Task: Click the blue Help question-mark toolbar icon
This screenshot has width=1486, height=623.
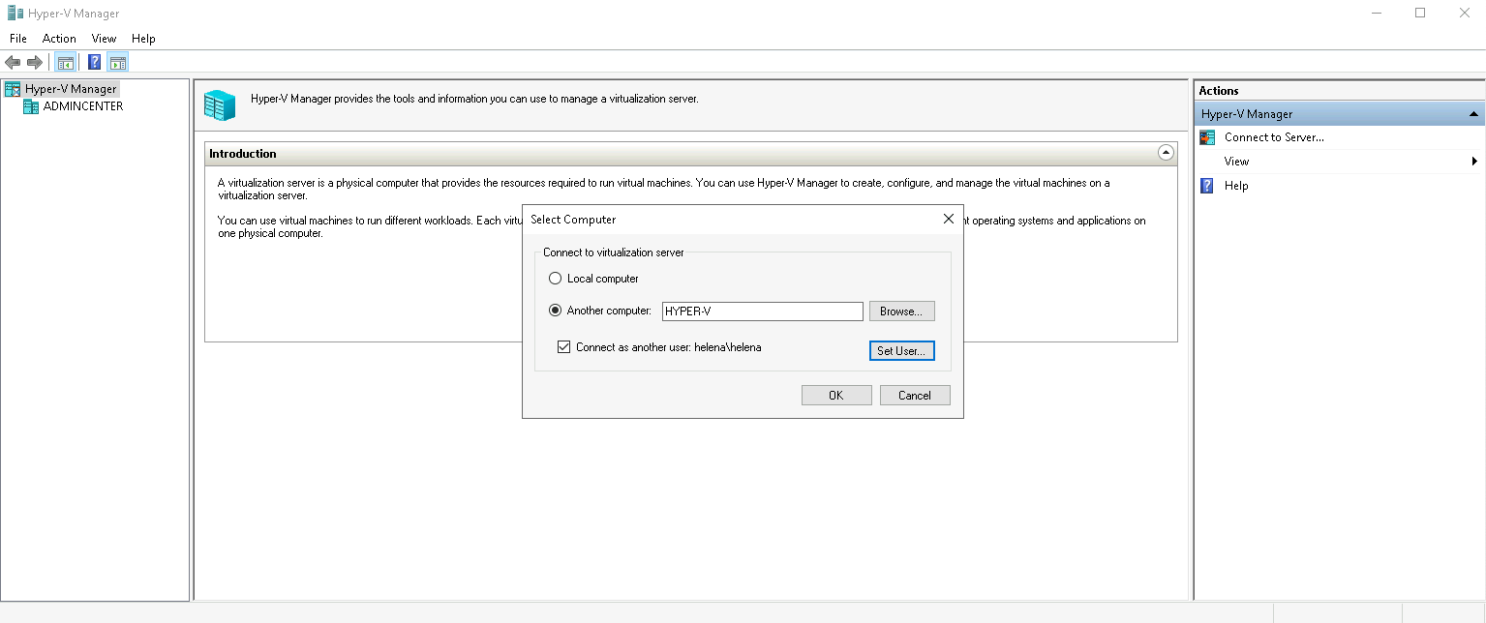Action: 94,63
